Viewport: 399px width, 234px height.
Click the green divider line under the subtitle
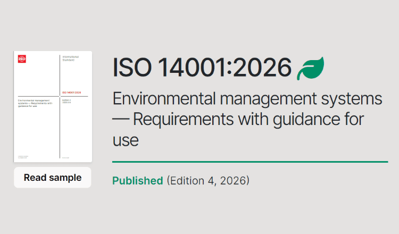click(250, 161)
